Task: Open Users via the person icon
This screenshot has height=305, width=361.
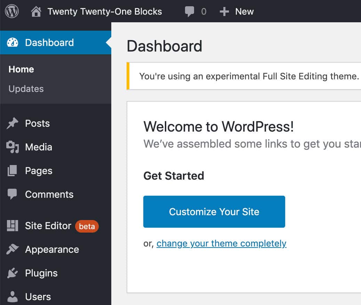Action: pyautogui.click(x=12, y=296)
